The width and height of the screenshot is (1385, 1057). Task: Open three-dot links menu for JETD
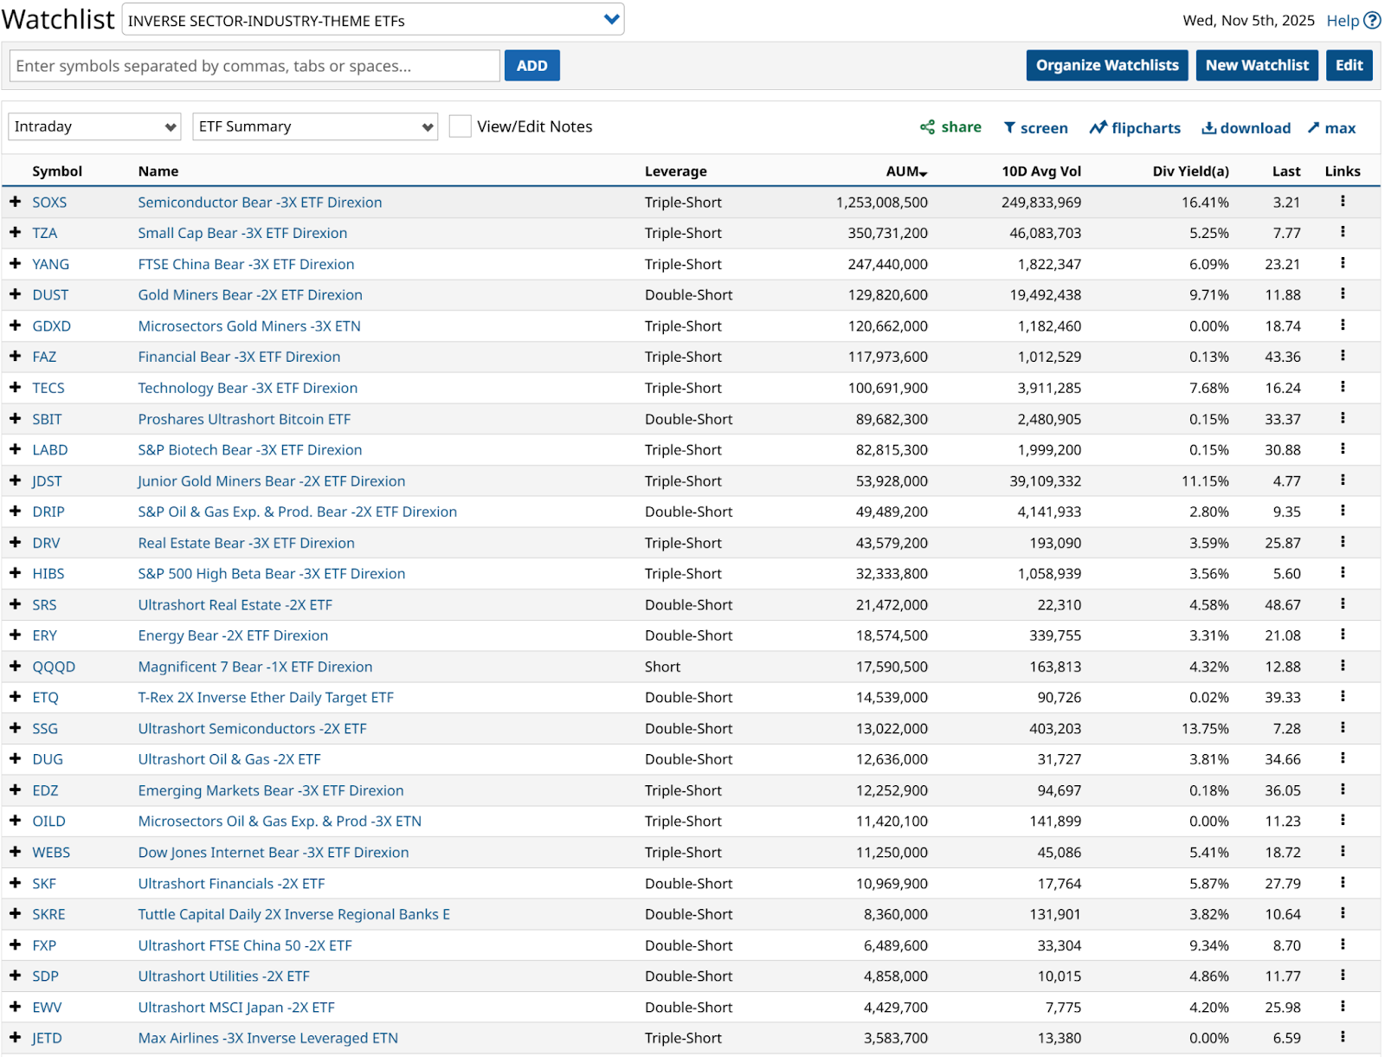1343,1037
